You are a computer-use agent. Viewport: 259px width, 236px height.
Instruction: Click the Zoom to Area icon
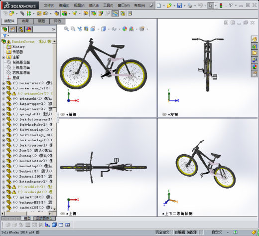pos(73,29)
